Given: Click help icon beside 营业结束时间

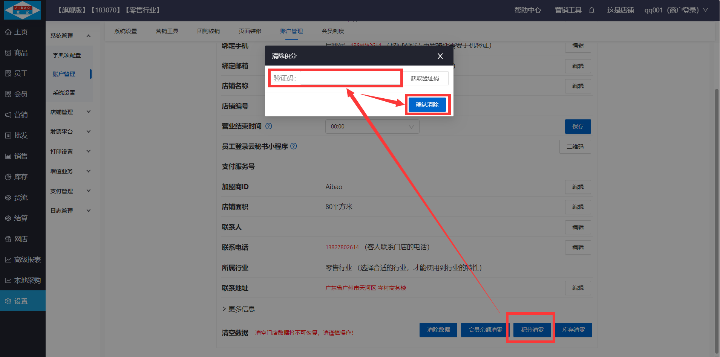Looking at the screenshot, I should click(268, 126).
